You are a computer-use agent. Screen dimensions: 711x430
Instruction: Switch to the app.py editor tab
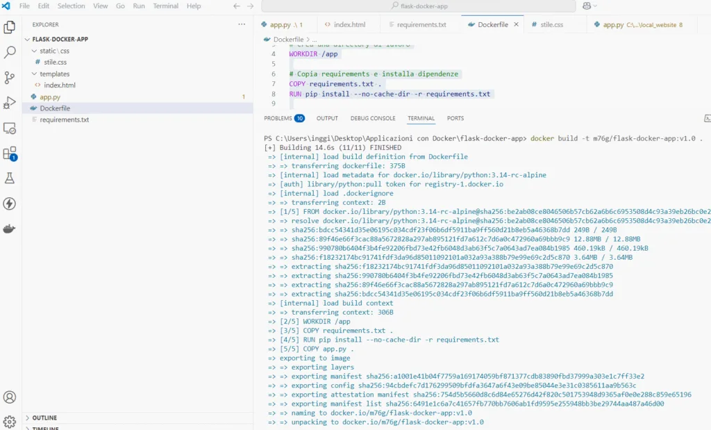(285, 24)
